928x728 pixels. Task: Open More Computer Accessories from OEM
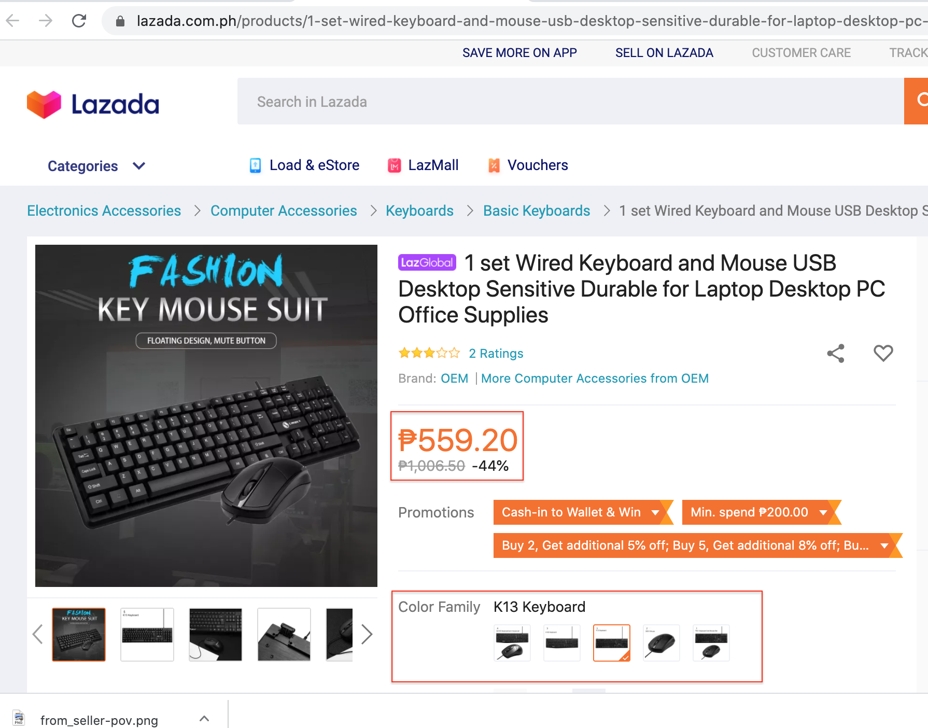click(x=594, y=378)
